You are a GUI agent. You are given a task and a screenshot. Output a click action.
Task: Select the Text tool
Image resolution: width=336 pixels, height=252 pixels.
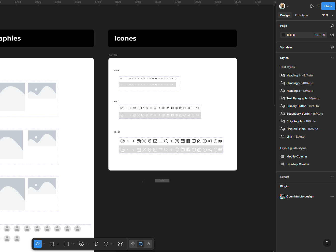(x=96, y=244)
